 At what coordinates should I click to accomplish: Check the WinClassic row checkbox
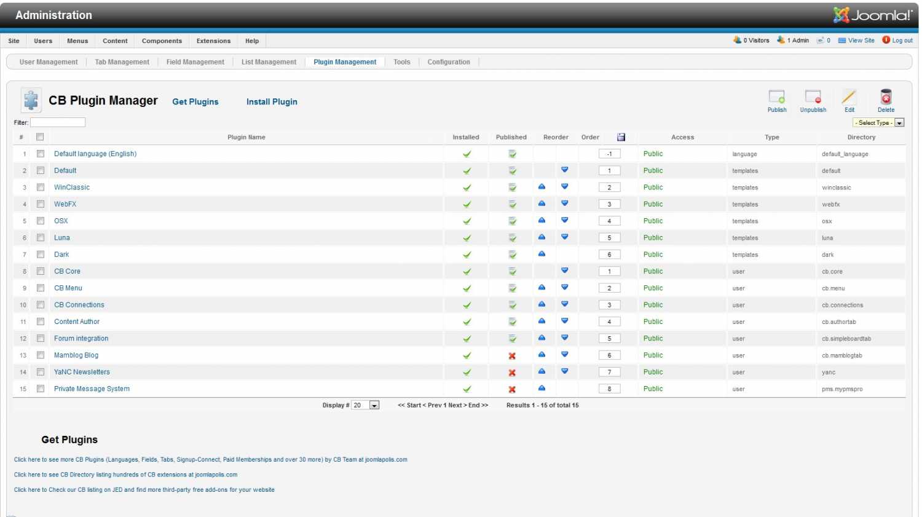pos(40,187)
